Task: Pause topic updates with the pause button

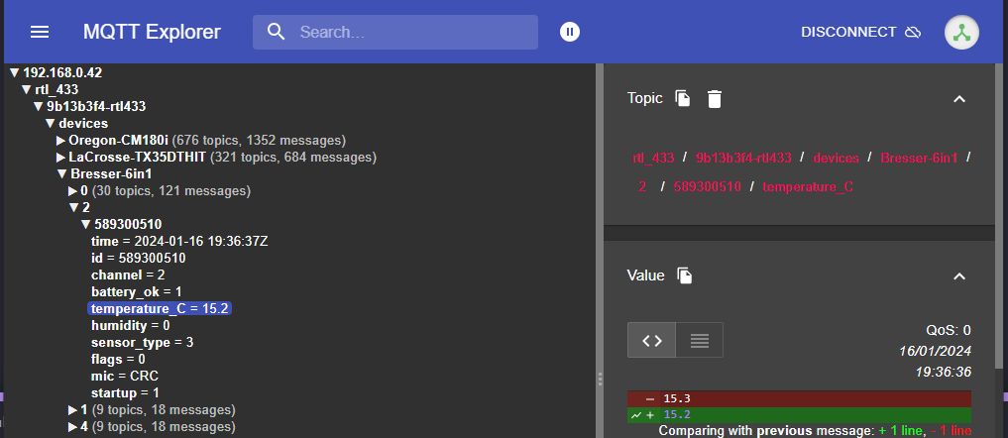Action: click(569, 32)
